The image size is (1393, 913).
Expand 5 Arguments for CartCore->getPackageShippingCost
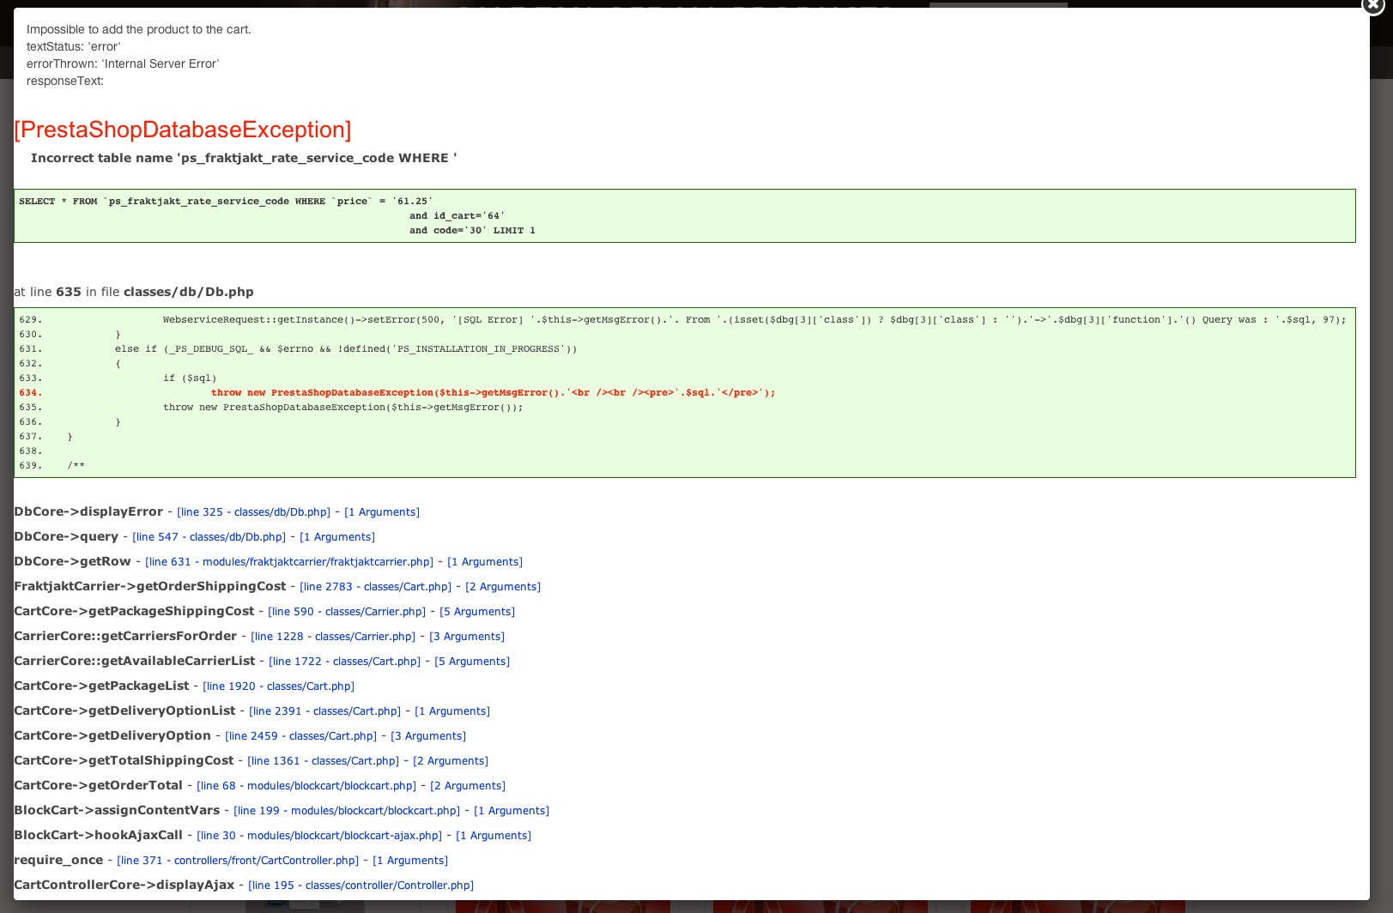[x=477, y=612]
